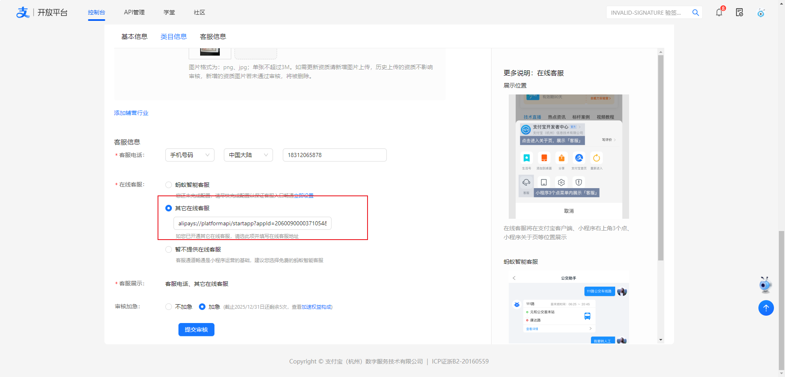Click the 提交审核 submit button
The image size is (785, 377).
click(196, 330)
